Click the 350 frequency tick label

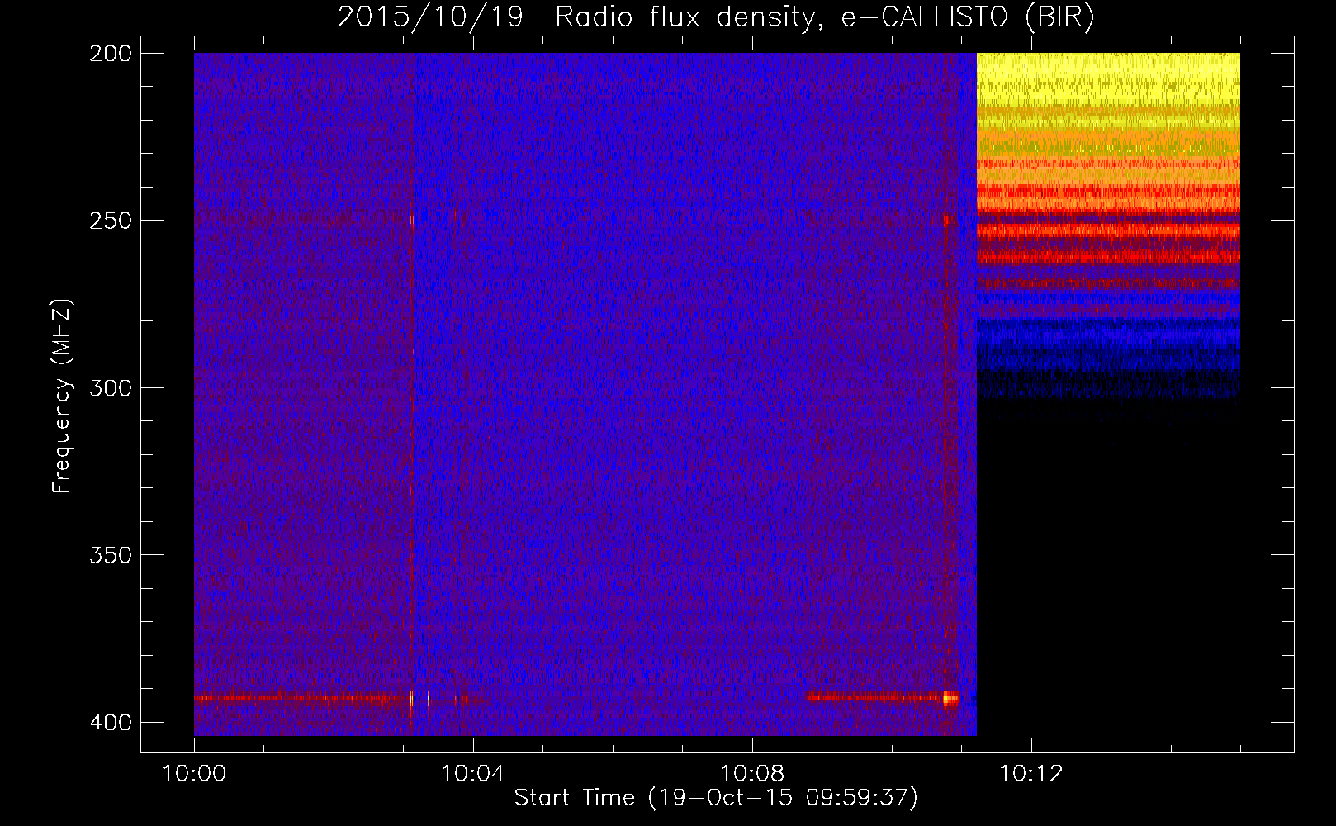click(111, 555)
